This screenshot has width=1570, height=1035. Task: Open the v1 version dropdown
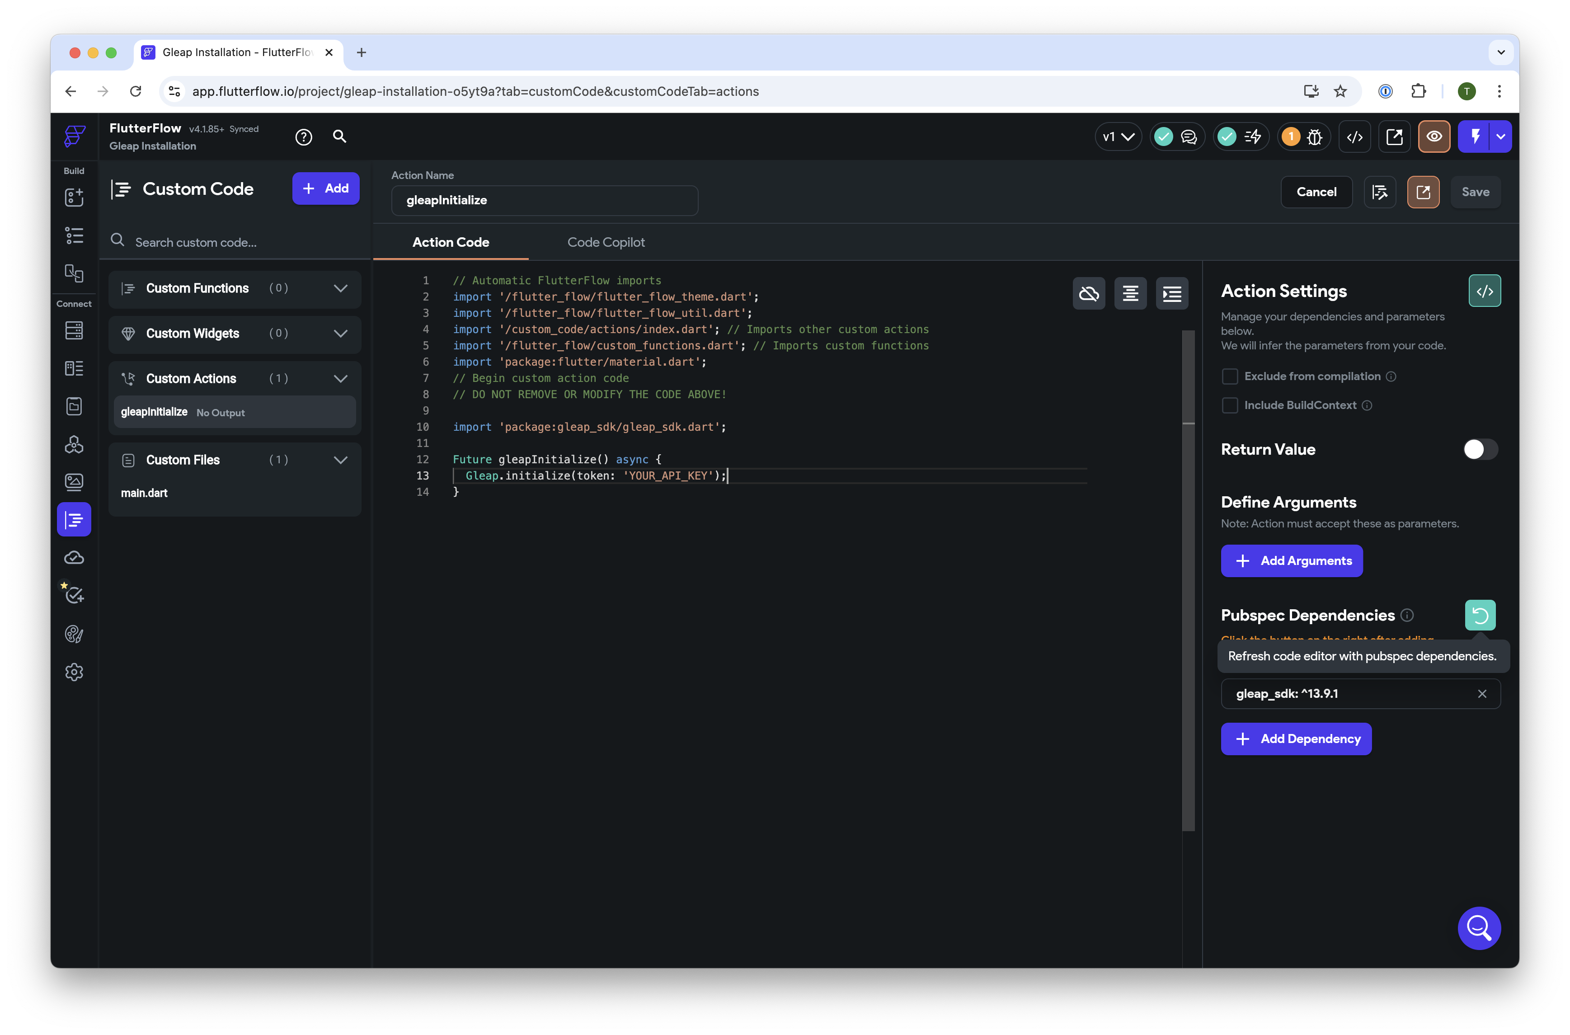point(1118,136)
